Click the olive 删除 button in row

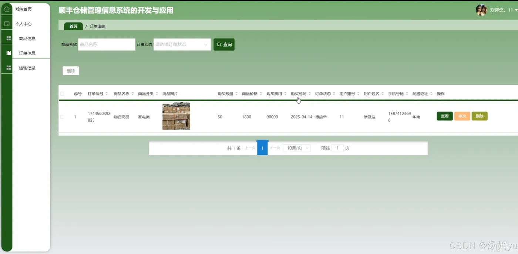[480, 116]
